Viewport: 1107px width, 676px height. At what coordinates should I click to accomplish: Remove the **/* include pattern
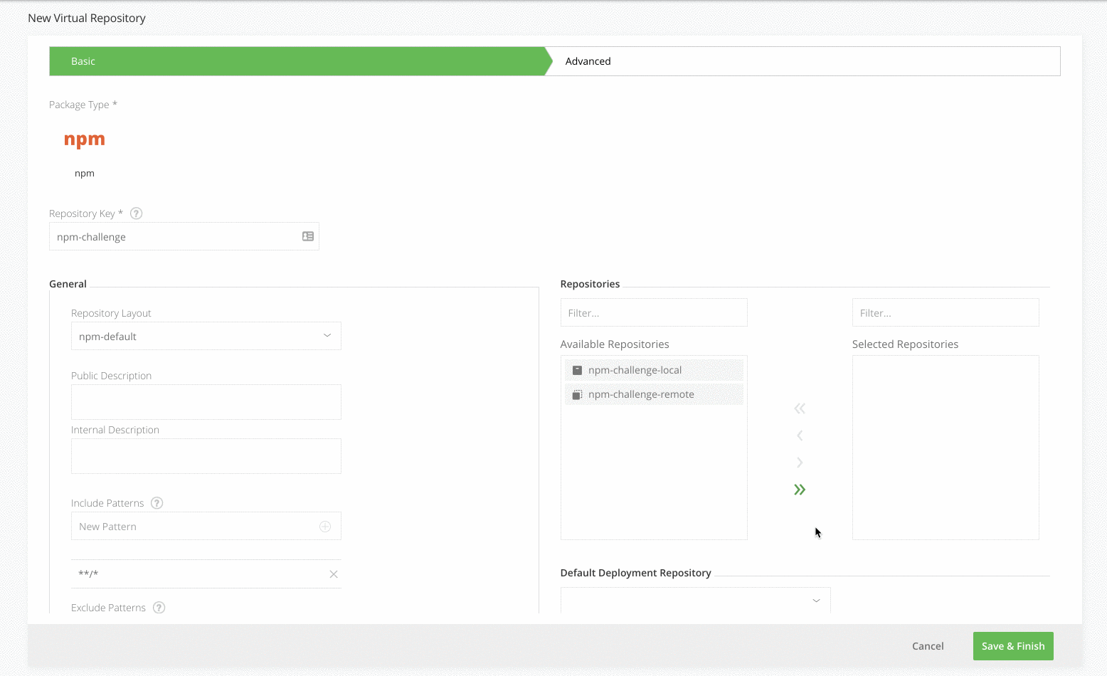(334, 574)
